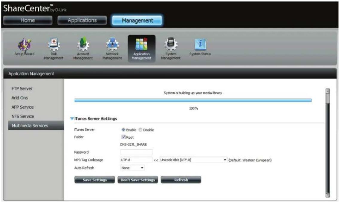The width and height of the screenshot is (339, 202).
Task: Collapse iTunes Server Settings section
Action: [72, 119]
